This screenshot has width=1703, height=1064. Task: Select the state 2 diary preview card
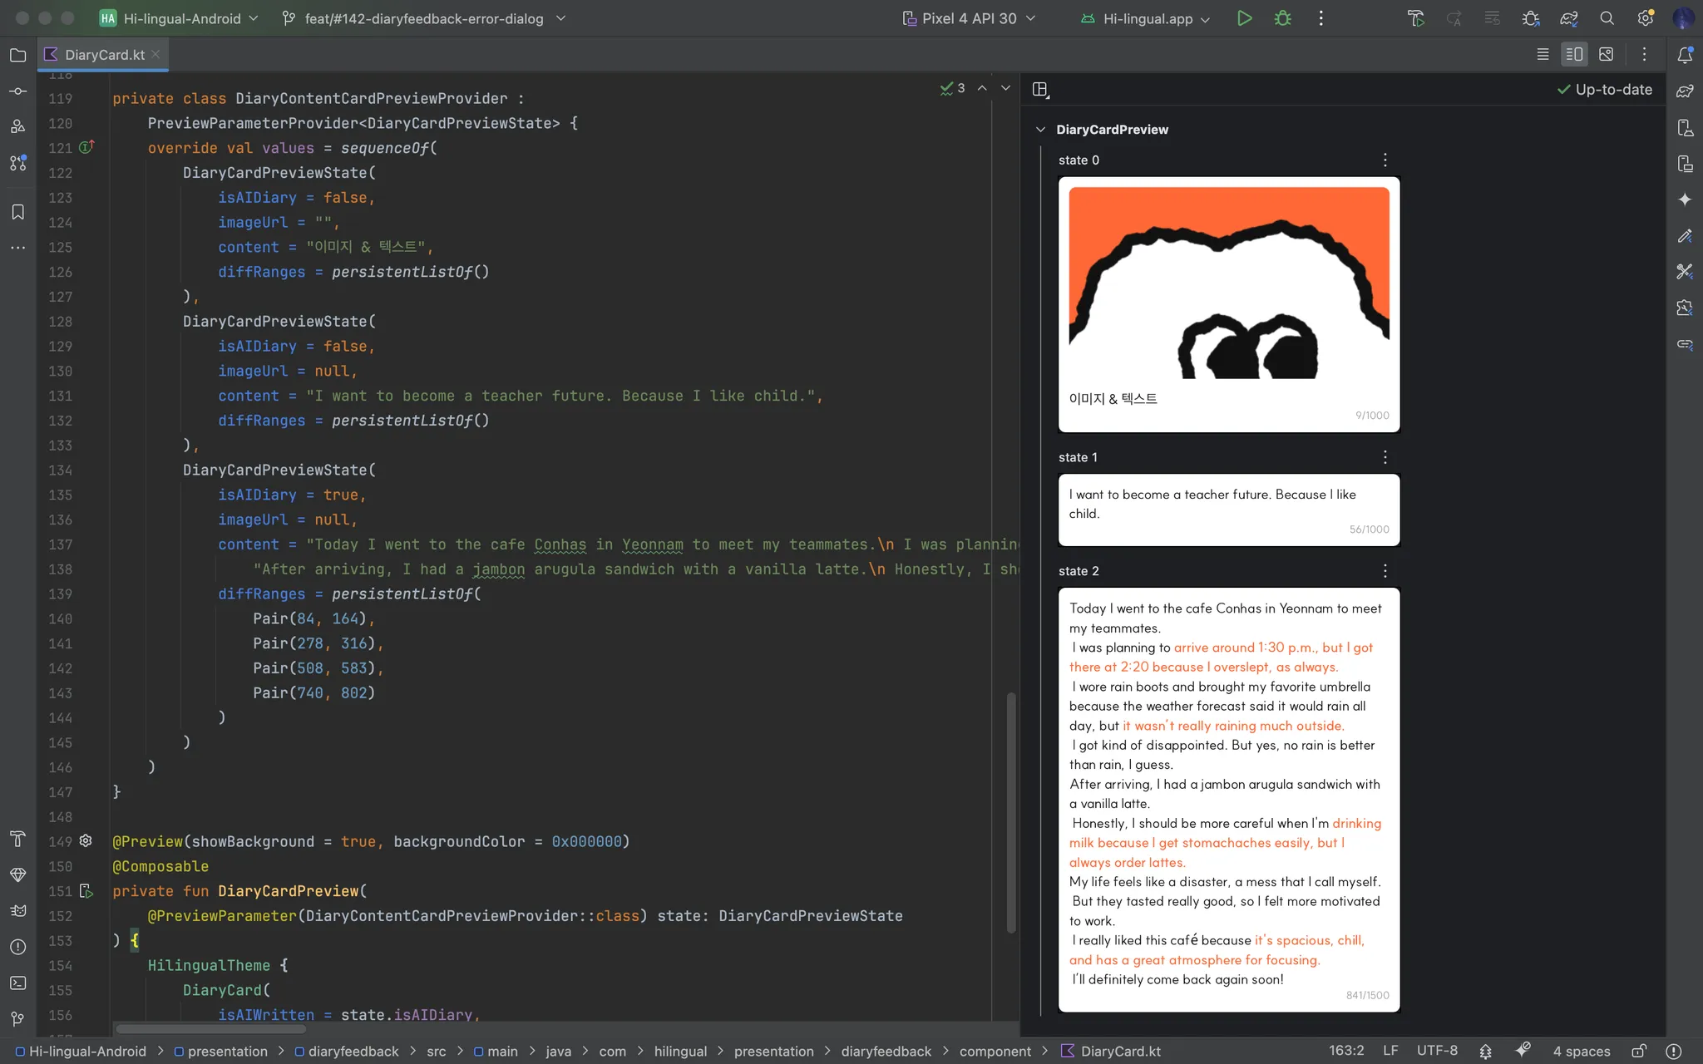(x=1229, y=800)
